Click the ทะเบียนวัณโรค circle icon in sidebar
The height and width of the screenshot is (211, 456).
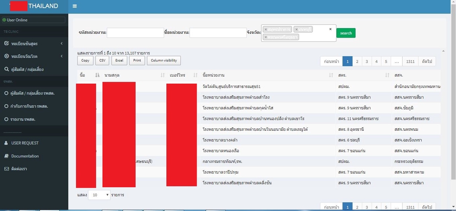pos(6,57)
